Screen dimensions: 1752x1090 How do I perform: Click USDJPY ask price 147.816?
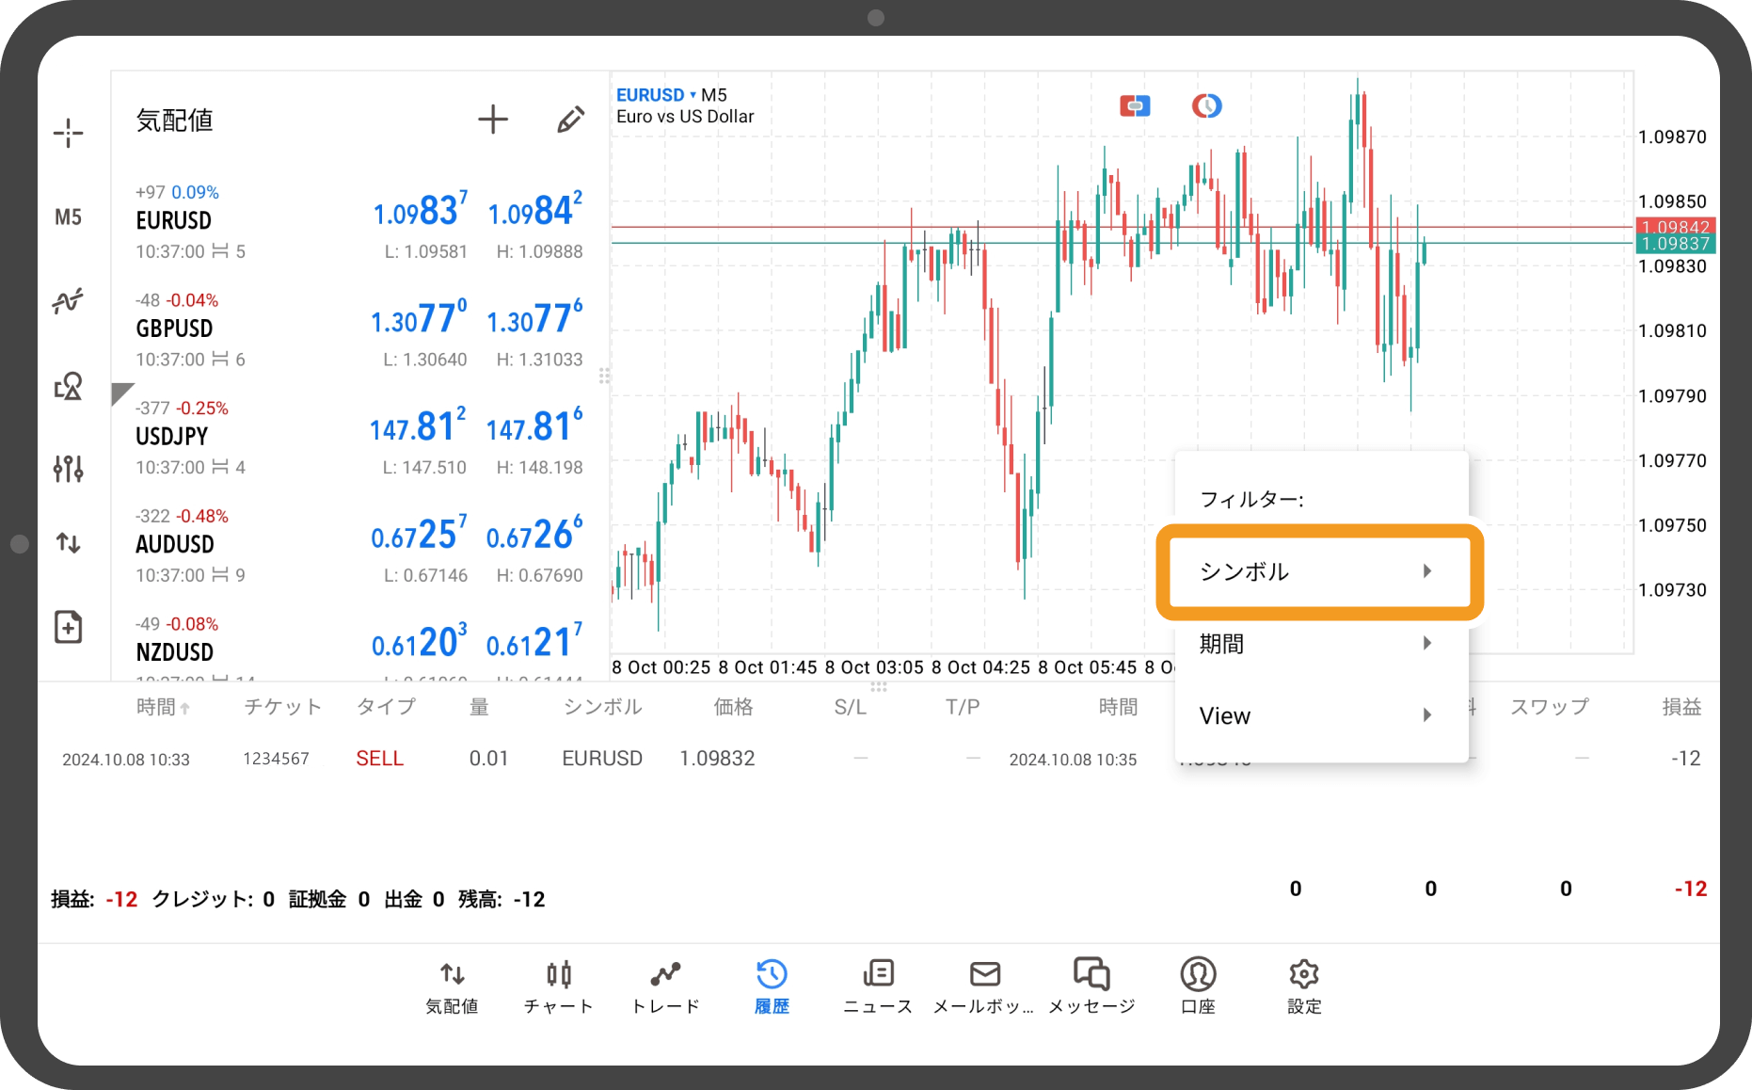click(534, 426)
